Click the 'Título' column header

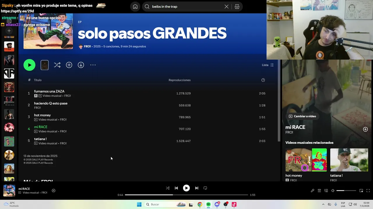(x=38, y=80)
